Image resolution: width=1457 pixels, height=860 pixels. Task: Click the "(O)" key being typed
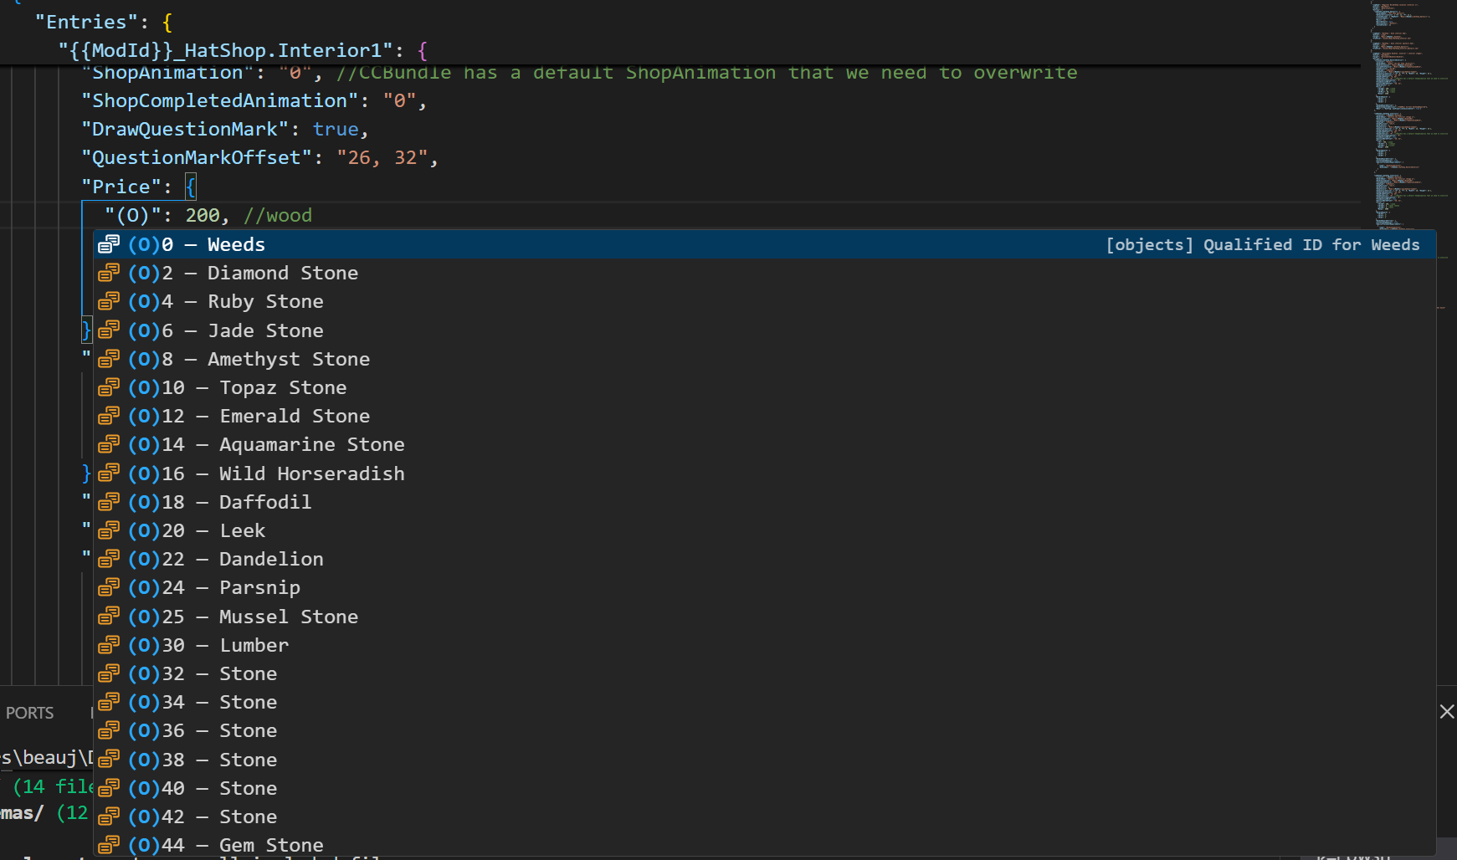point(132,215)
